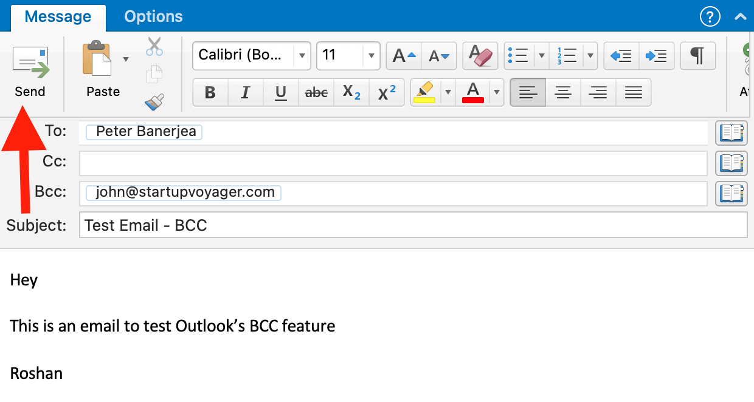The image size is (754, 402).
Task: Click the Send button
Action: (30, 70)
